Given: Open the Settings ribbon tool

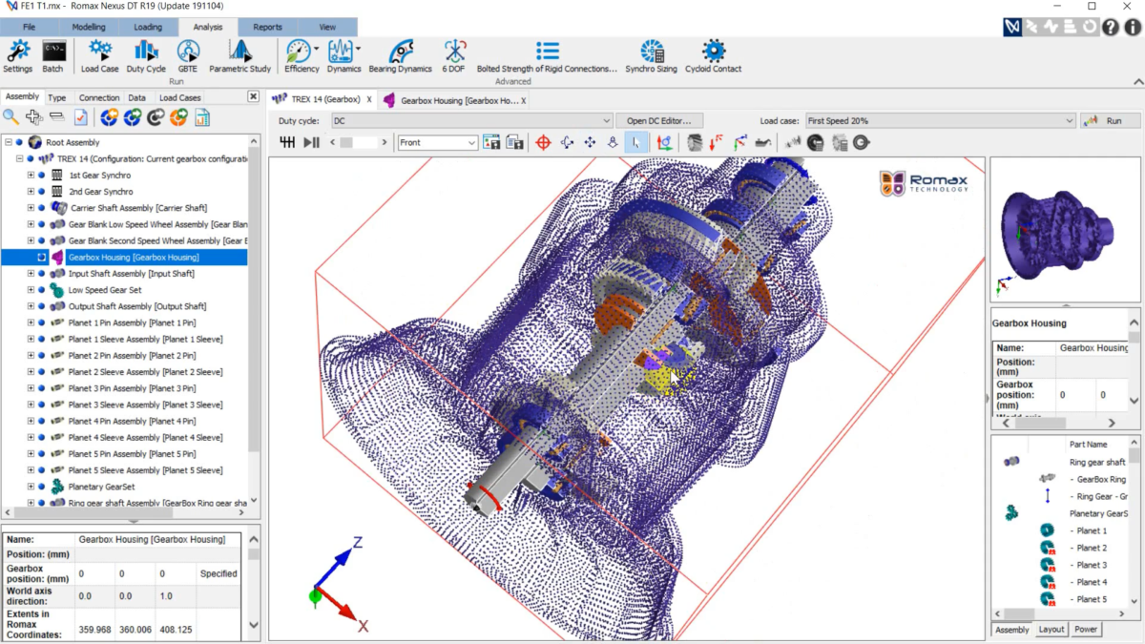Looking at the screenshot, I should pos(17,56).
